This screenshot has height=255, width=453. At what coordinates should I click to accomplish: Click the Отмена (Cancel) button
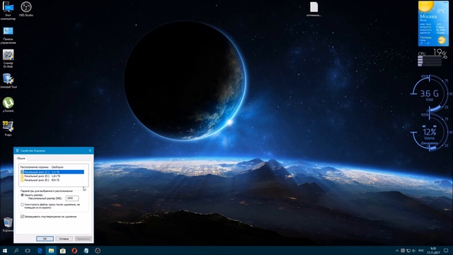click(64, 239)
